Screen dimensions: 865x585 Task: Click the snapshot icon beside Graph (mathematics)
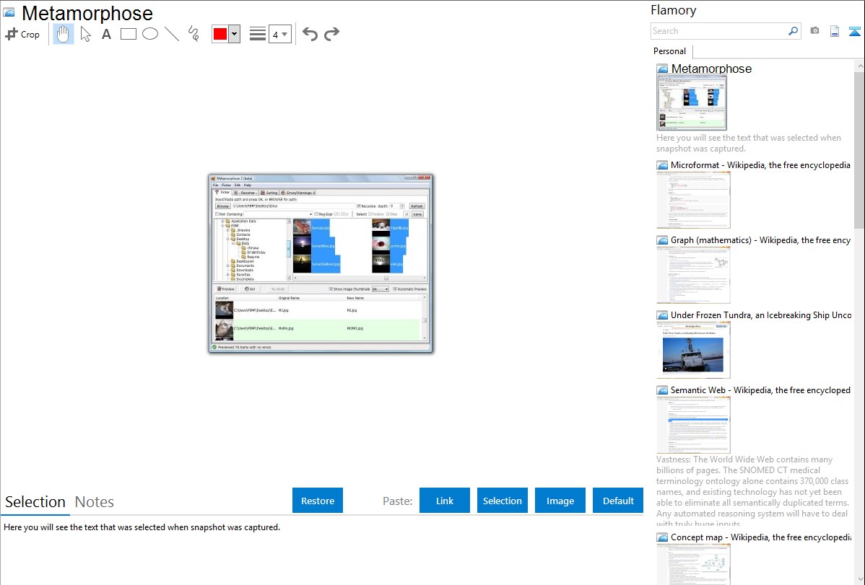click(x=662, y=240)
